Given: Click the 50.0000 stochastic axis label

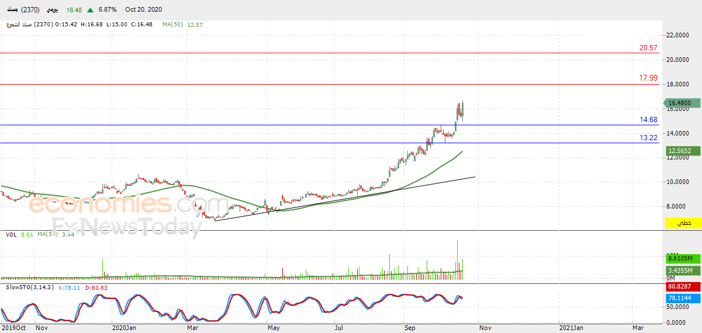Looking at the screenshot, I should [x=678, y=306].
